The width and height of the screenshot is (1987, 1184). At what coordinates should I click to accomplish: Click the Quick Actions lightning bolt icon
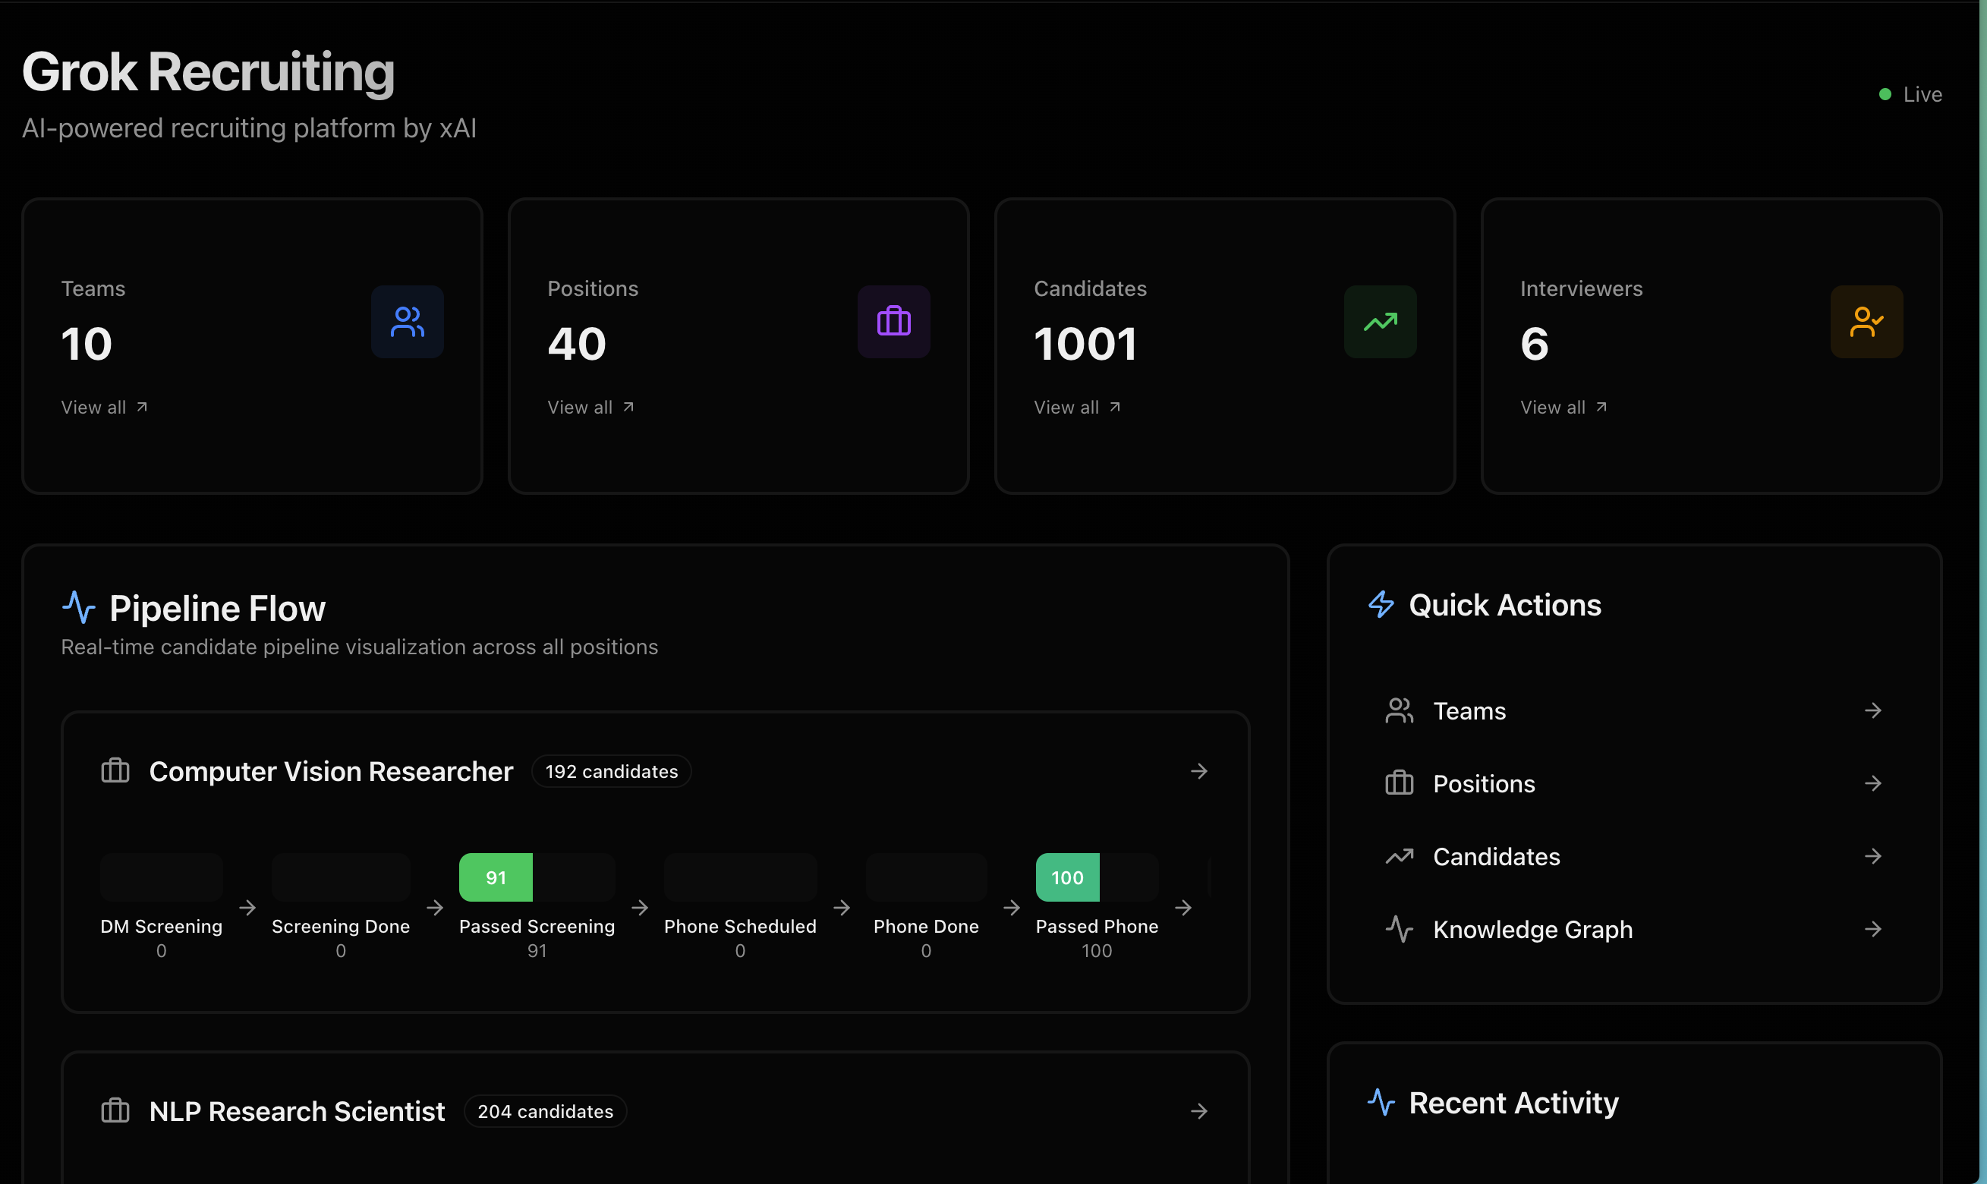click(x=1381, y=605)
